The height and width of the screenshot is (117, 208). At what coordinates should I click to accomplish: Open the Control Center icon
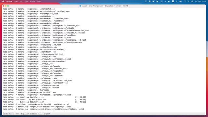click(192, 1)
